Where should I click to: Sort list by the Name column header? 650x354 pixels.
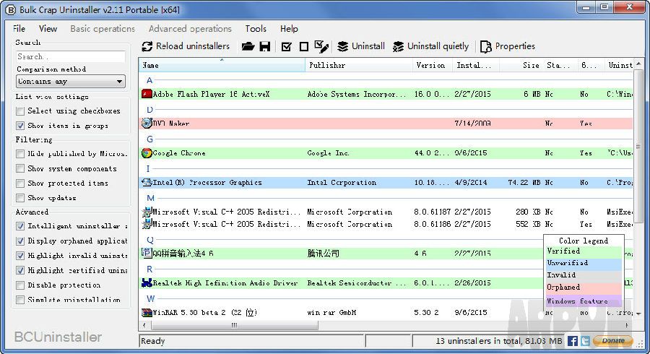point(222,65)
